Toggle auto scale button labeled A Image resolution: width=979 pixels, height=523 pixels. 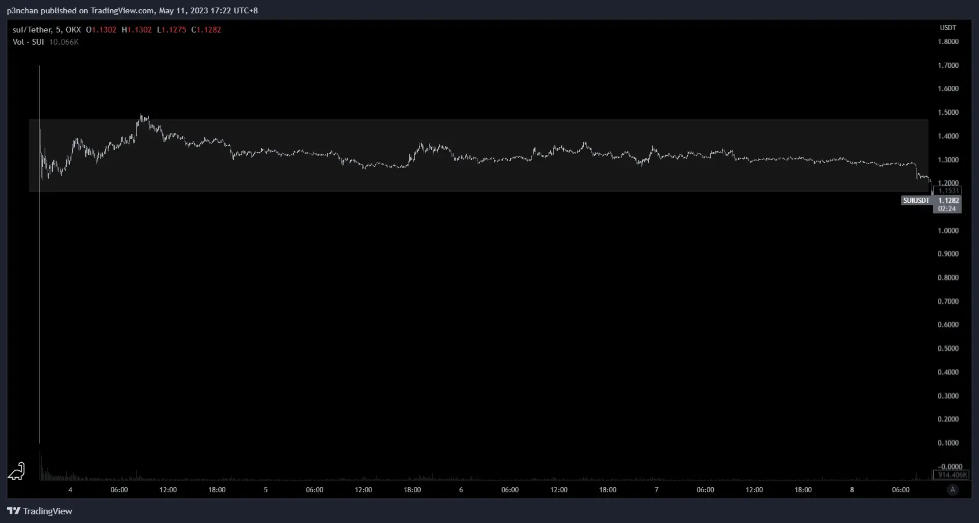point(952,490)
